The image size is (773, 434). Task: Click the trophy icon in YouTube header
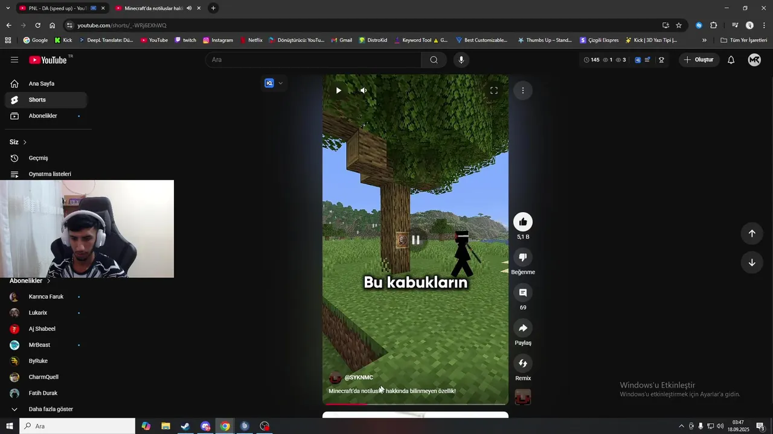661,60
